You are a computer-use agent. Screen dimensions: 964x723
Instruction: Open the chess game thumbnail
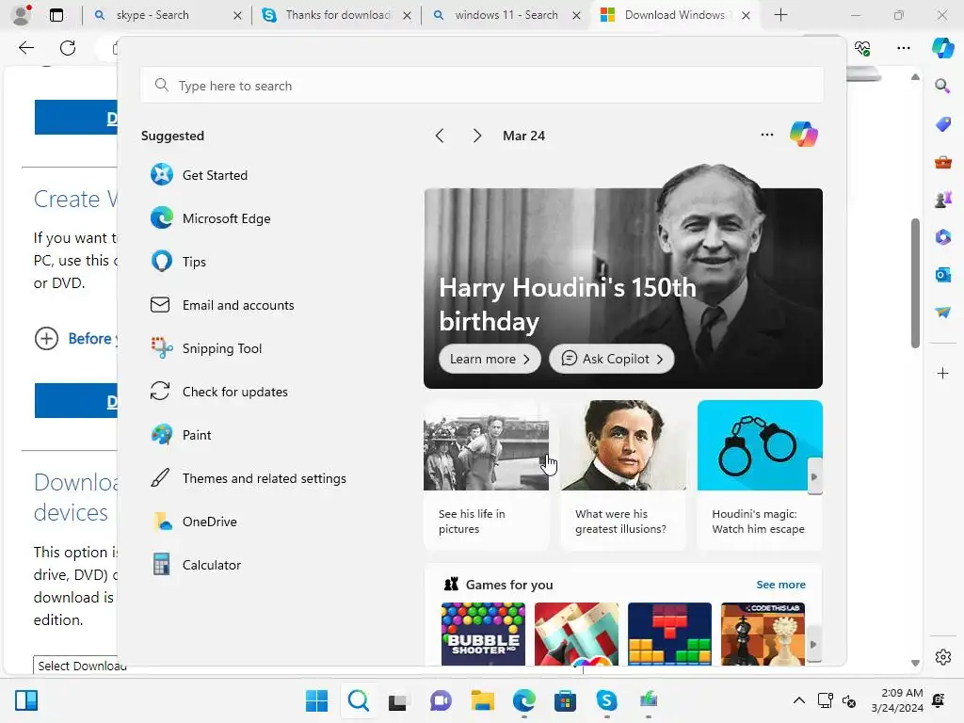pyautogui.click(x=763, y=634)
